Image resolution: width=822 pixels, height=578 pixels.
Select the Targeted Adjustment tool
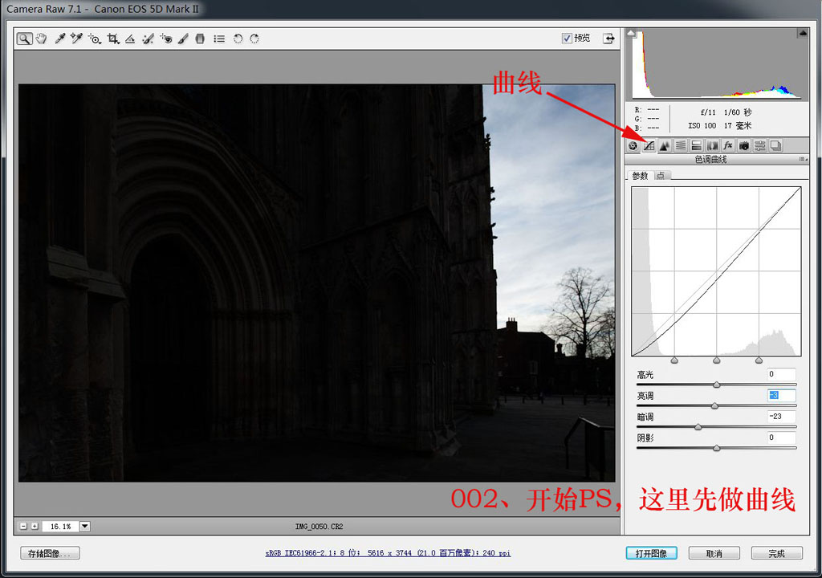pyautogui.click(x=95, y=39)
